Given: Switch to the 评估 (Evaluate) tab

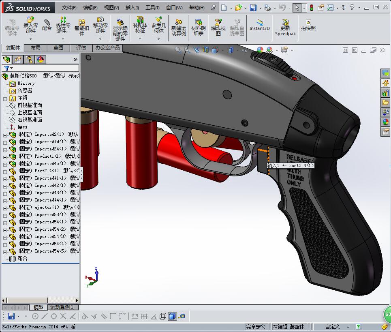Looking at the screenshot, I should click(x=81, y=48).
